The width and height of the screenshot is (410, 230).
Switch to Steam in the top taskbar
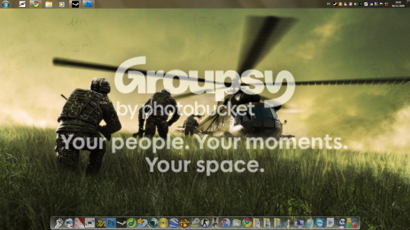click(75, 4)
